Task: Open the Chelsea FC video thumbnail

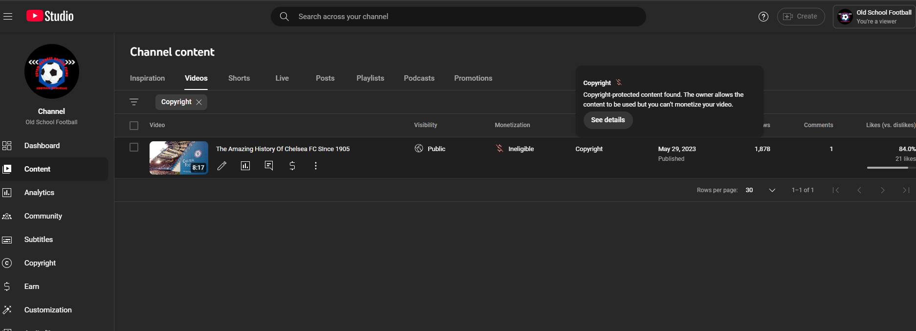Action: 179,158
